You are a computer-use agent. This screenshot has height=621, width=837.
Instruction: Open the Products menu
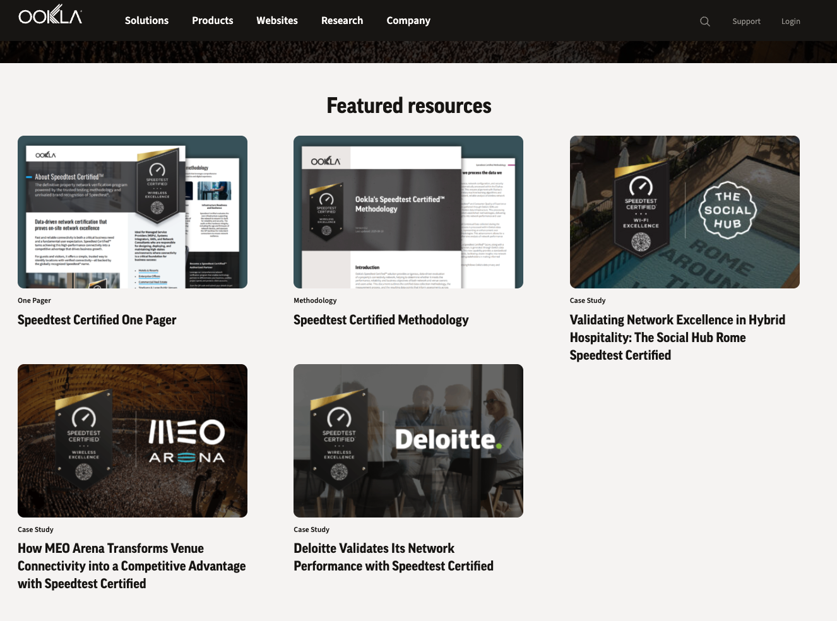click(213, 21)
